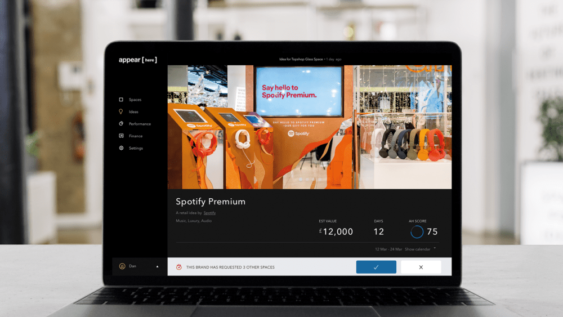
Task: Click the Spaces square icon in sidebar
Action: coord(121,100)
